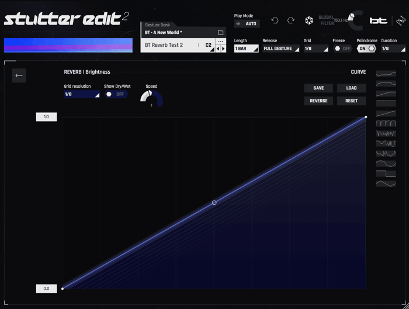The height and width of the screenshot is (309, 409).
Task: Click the GLOBAL FILTER label
Action: pyautogui.click(x=326, y=20)
